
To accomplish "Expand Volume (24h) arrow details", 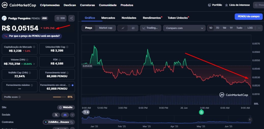I will tap(34, 64).
